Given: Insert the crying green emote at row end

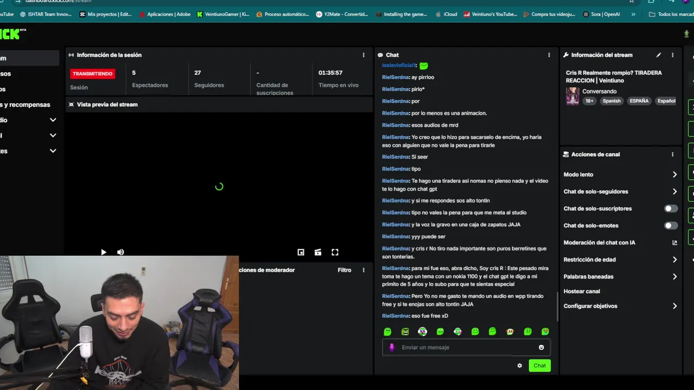Looking at the screenshot, I should [545, 331].
